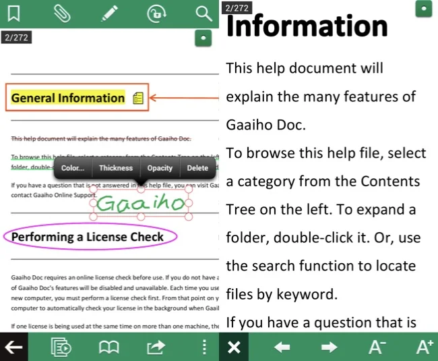Tap the highlighted General Information heading
Viewport: 438px width, 361px height.
(x=68, y=98)
